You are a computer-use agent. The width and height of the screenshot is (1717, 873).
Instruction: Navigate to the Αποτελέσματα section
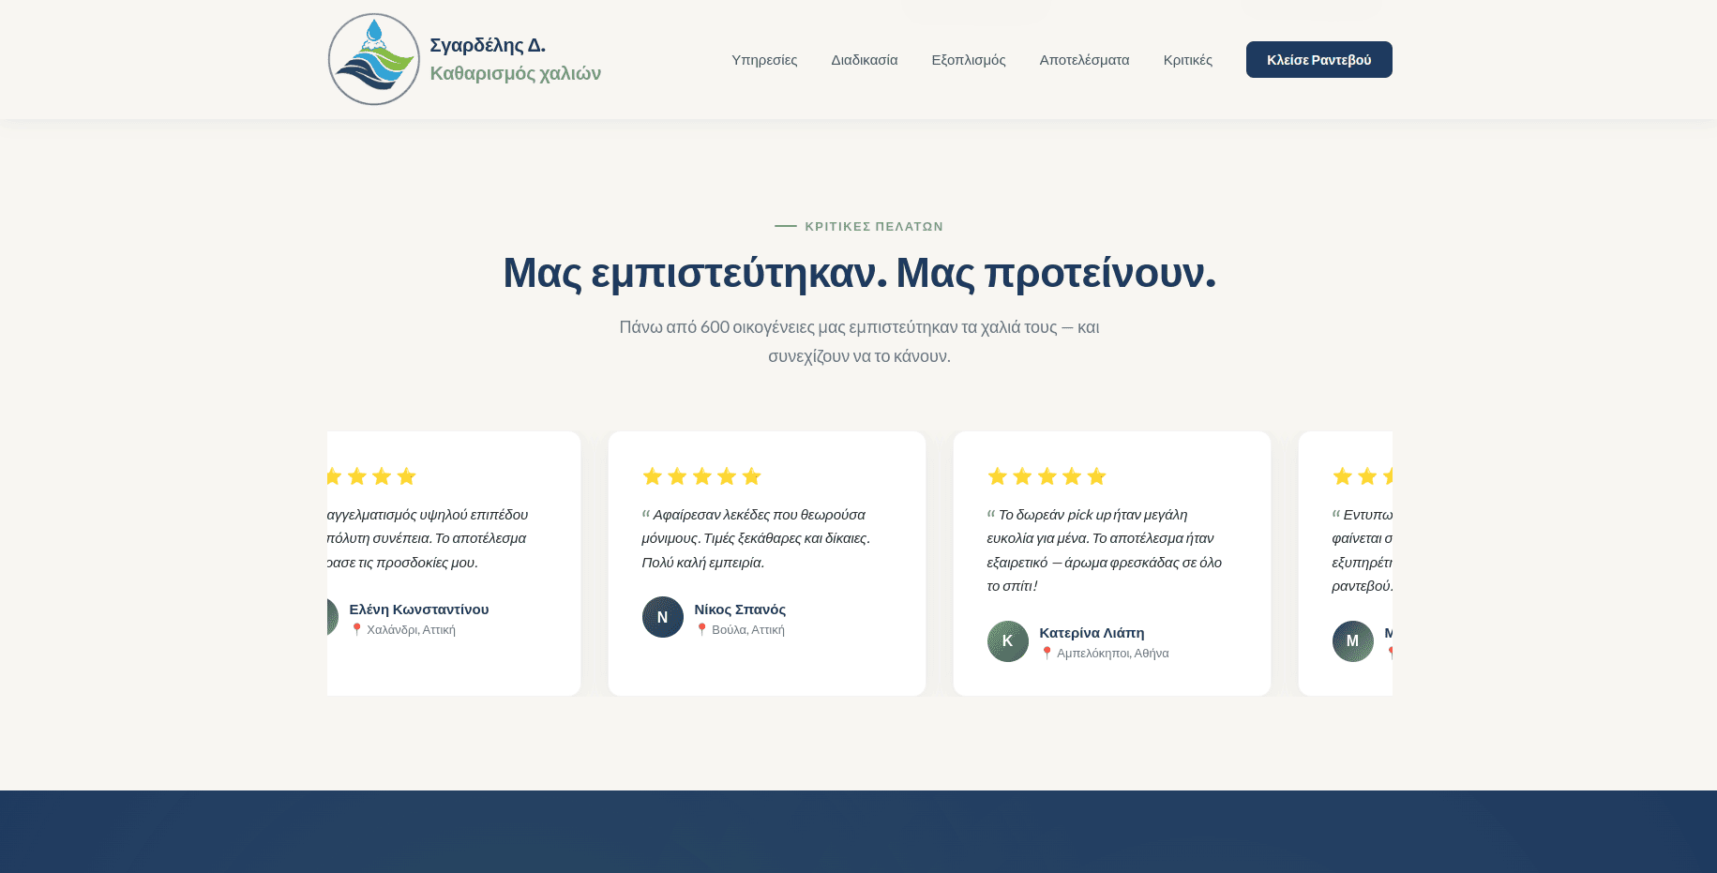coord(1084,60)
